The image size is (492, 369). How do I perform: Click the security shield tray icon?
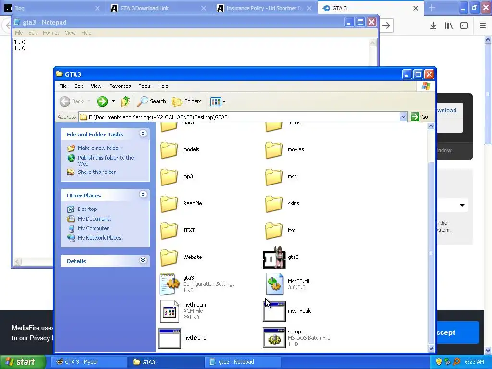(x=439, y=362)
